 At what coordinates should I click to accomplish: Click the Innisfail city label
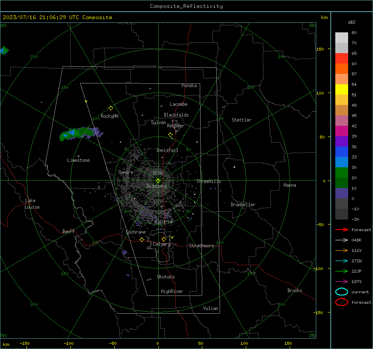point(167,150)
